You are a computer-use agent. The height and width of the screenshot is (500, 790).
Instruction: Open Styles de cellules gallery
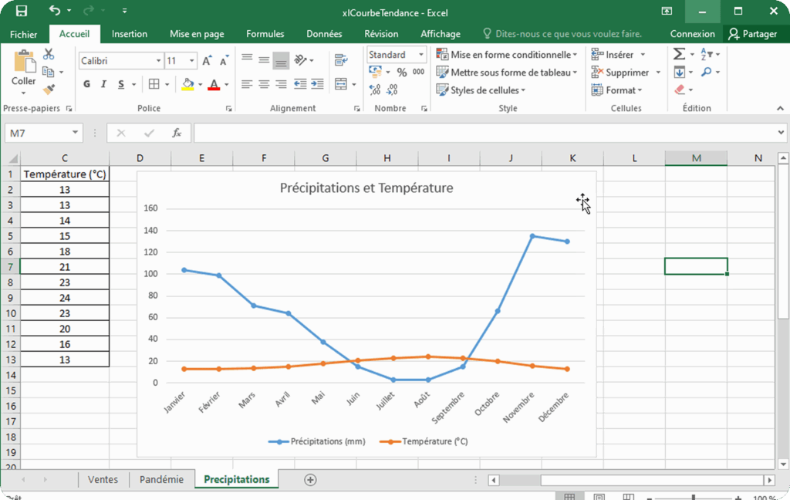click(481, 90)
